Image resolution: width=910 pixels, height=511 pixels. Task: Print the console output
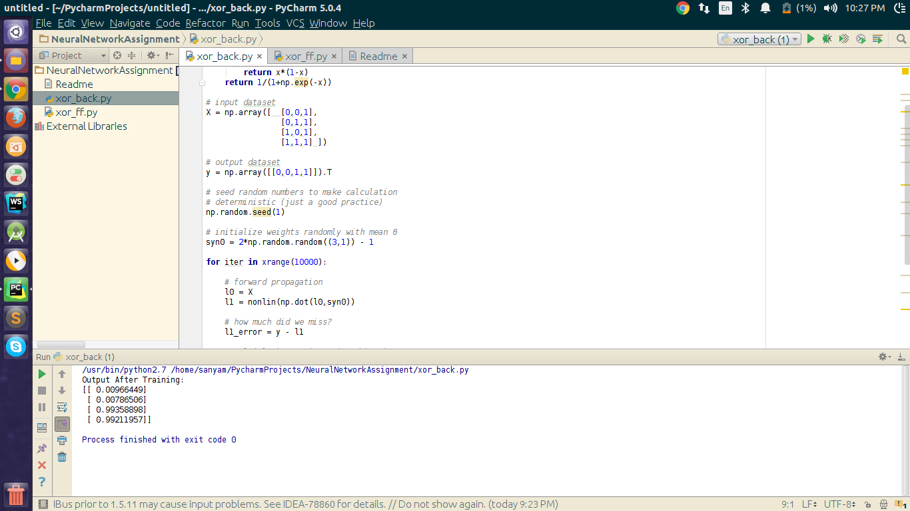click(62, 440)
